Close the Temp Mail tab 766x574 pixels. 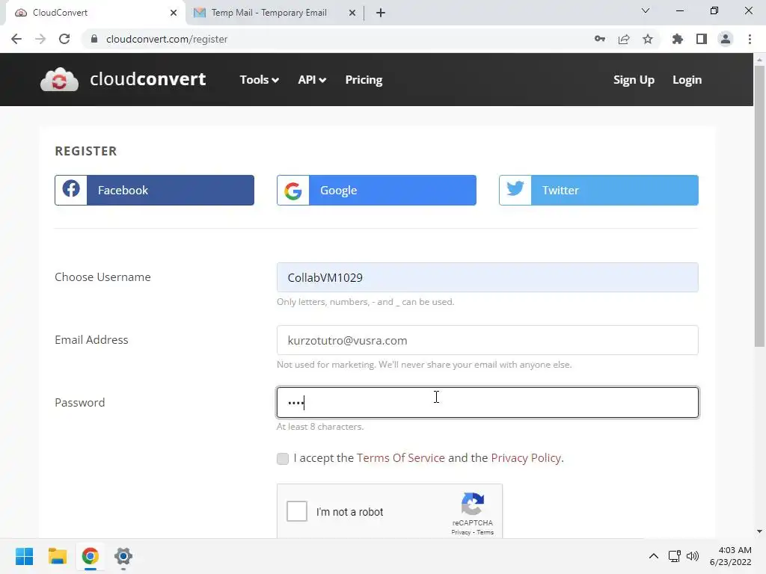pyautogui.click(x=352, y=13)
